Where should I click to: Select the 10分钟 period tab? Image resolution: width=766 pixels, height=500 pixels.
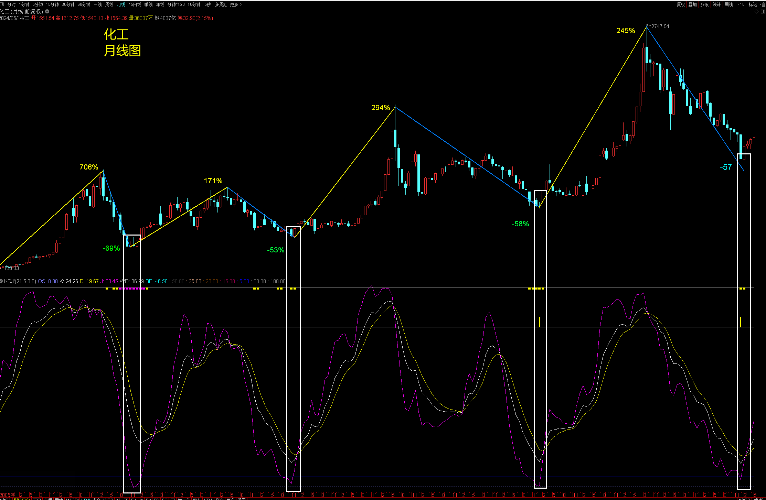pos(194,4)
